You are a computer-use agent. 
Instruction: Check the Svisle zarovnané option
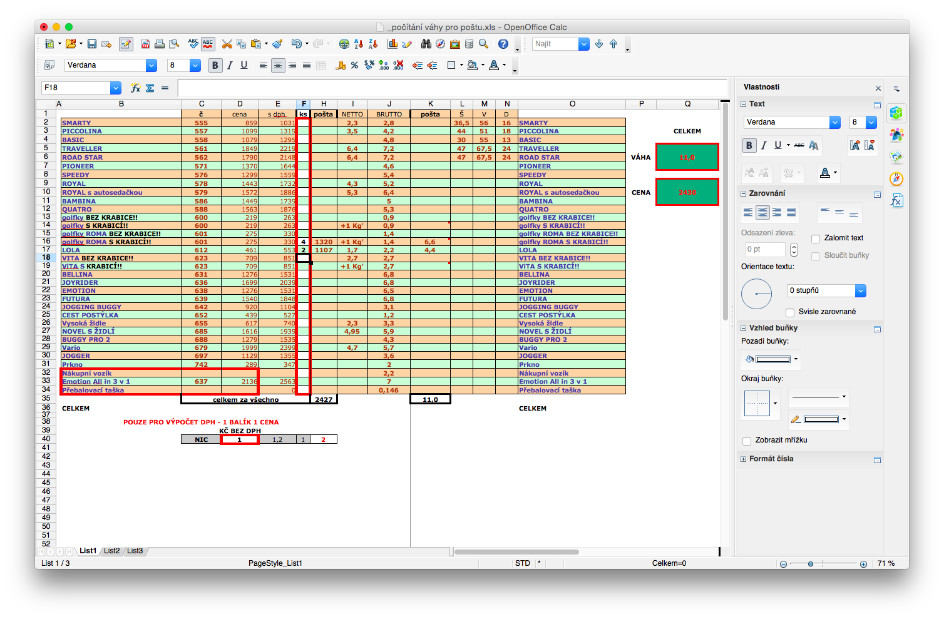790,312
